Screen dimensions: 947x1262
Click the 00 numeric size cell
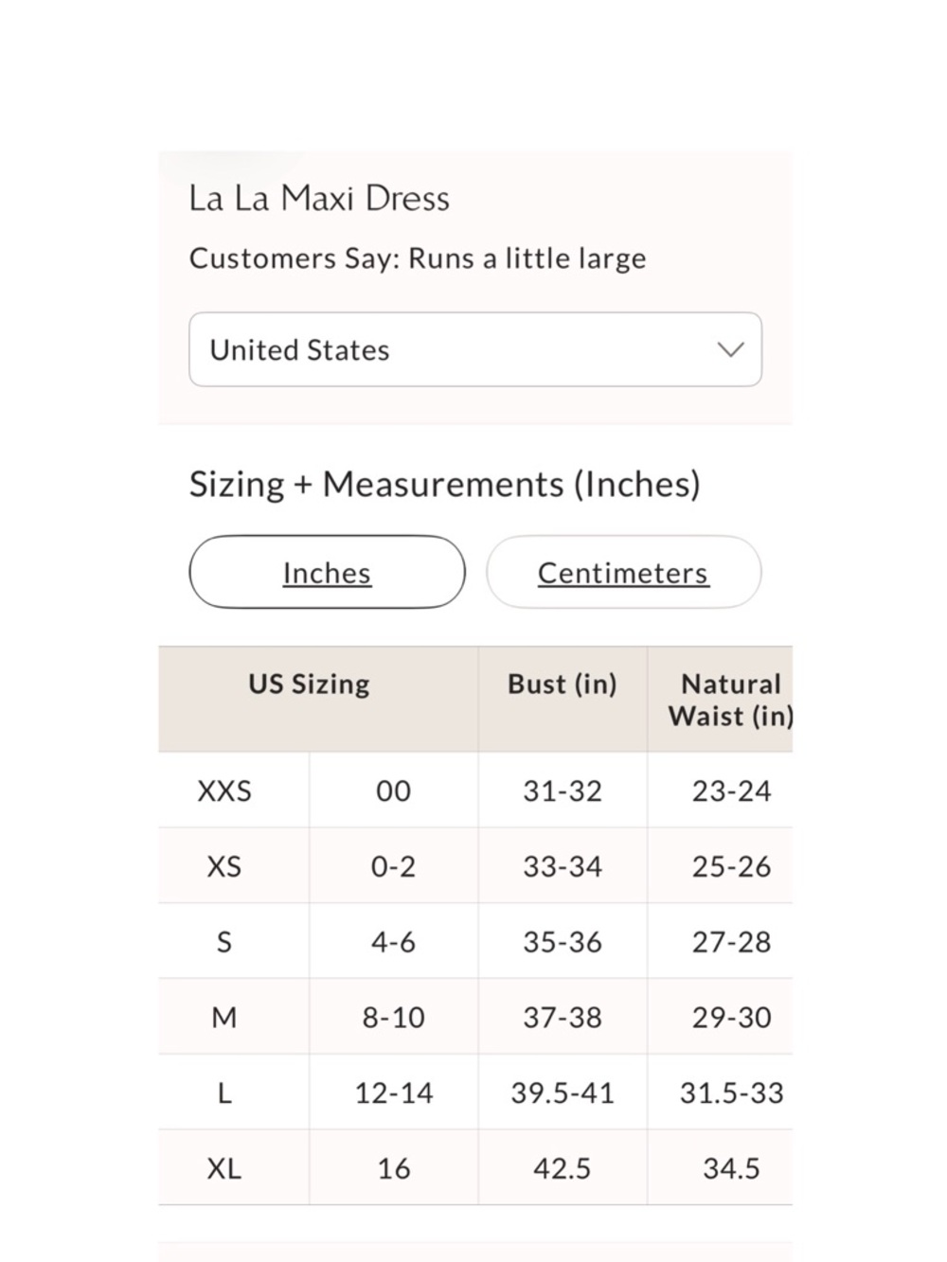point(393,791)
